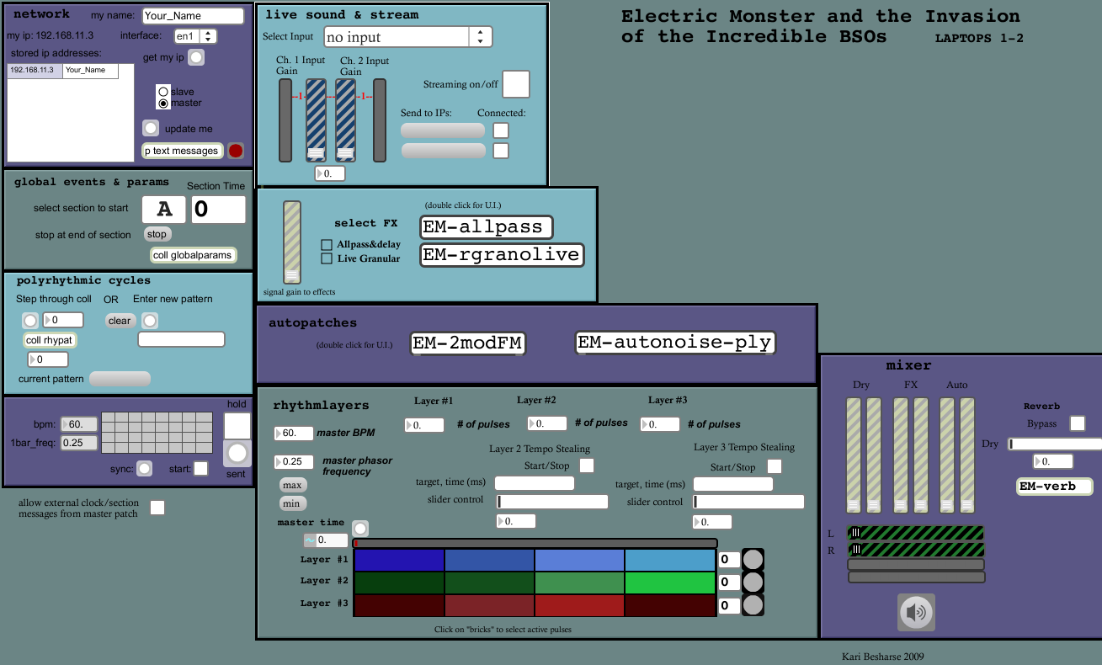Image resolution: width=1102 pixels, height=665 pixels.
Task: Open the interface en1 dropdown
Action: coord(195,36)
